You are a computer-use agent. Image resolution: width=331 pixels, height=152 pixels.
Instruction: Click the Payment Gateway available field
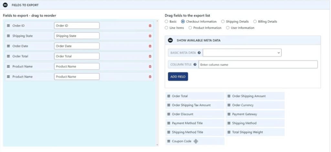[255, 114]
